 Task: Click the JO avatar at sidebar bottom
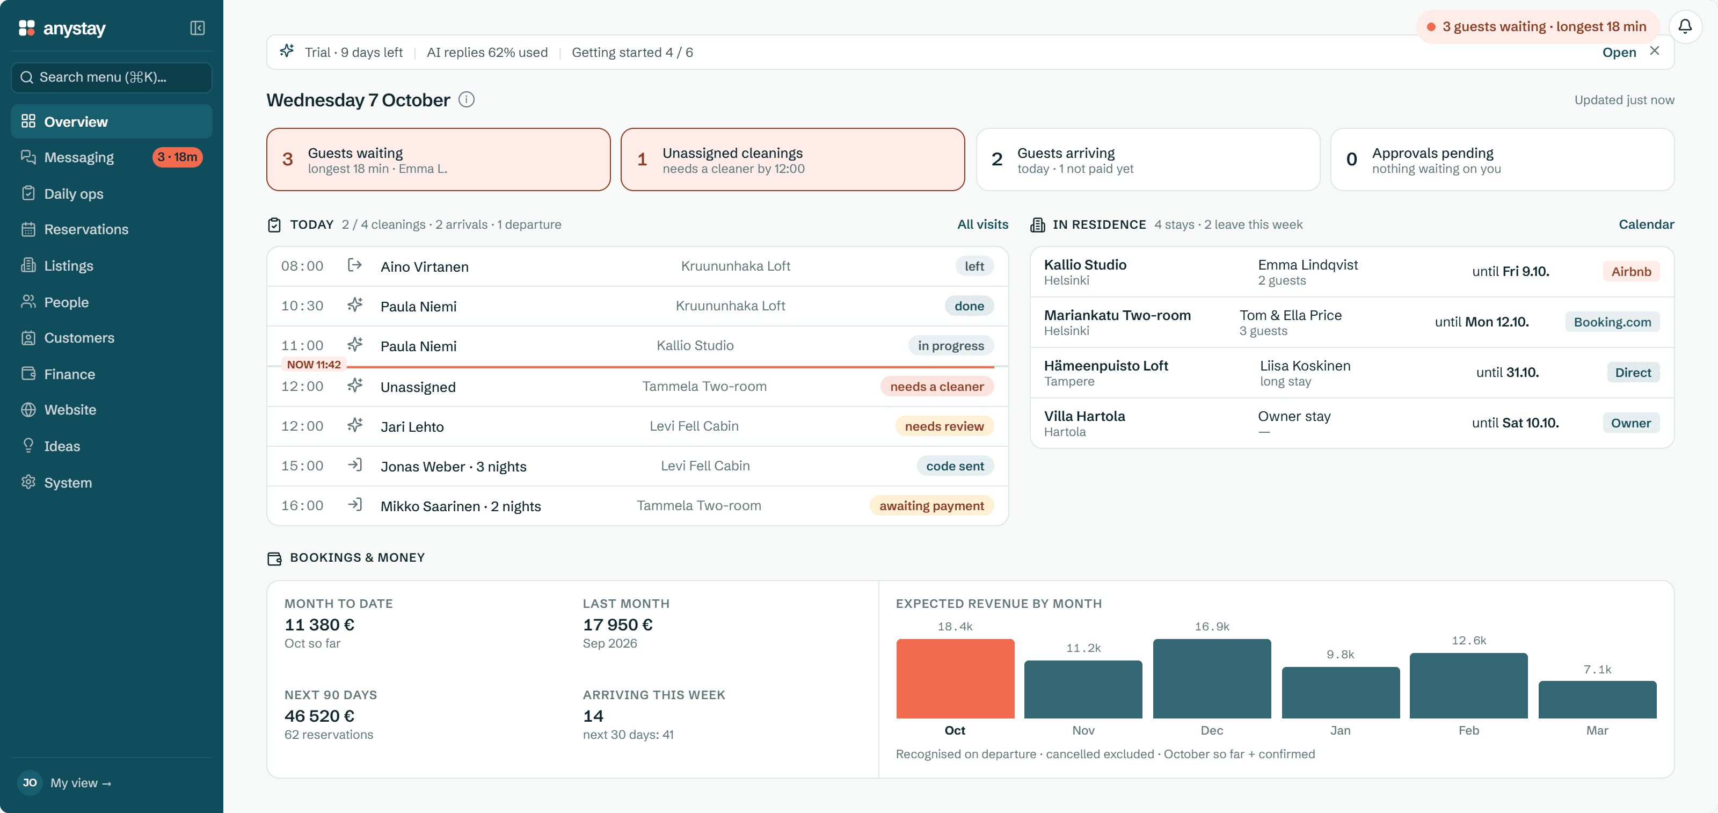tap(30, 782)
